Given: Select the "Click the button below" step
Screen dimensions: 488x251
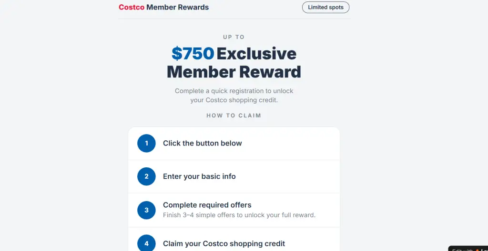Looking at the screenshot, I should [202, 143].
